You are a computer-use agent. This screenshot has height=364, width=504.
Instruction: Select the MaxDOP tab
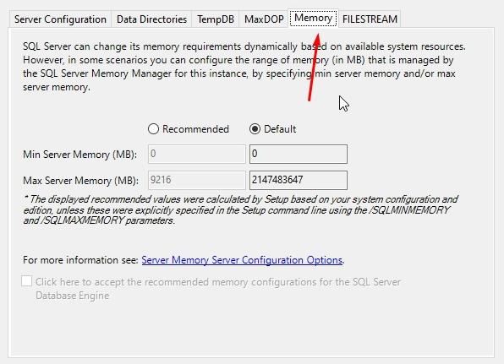[x=264, y=19]
